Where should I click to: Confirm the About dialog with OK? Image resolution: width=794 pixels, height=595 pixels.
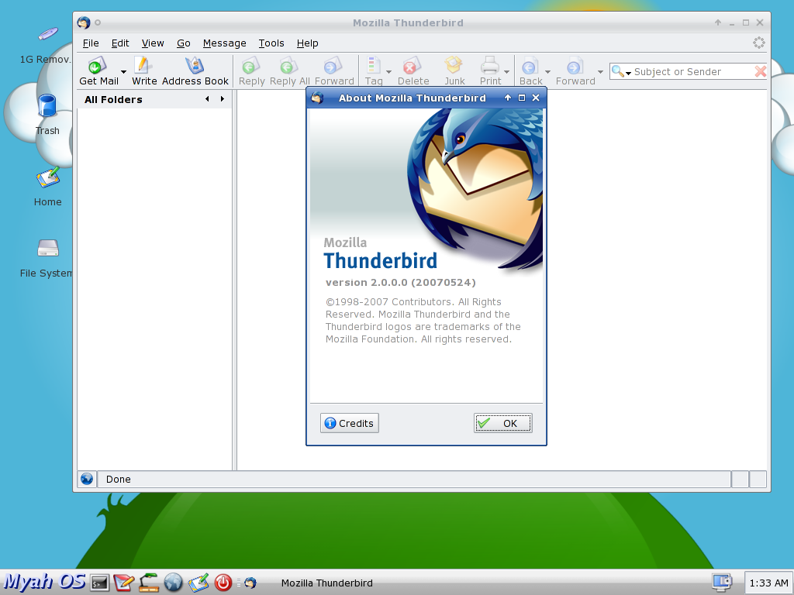click(x=502, y=423)
